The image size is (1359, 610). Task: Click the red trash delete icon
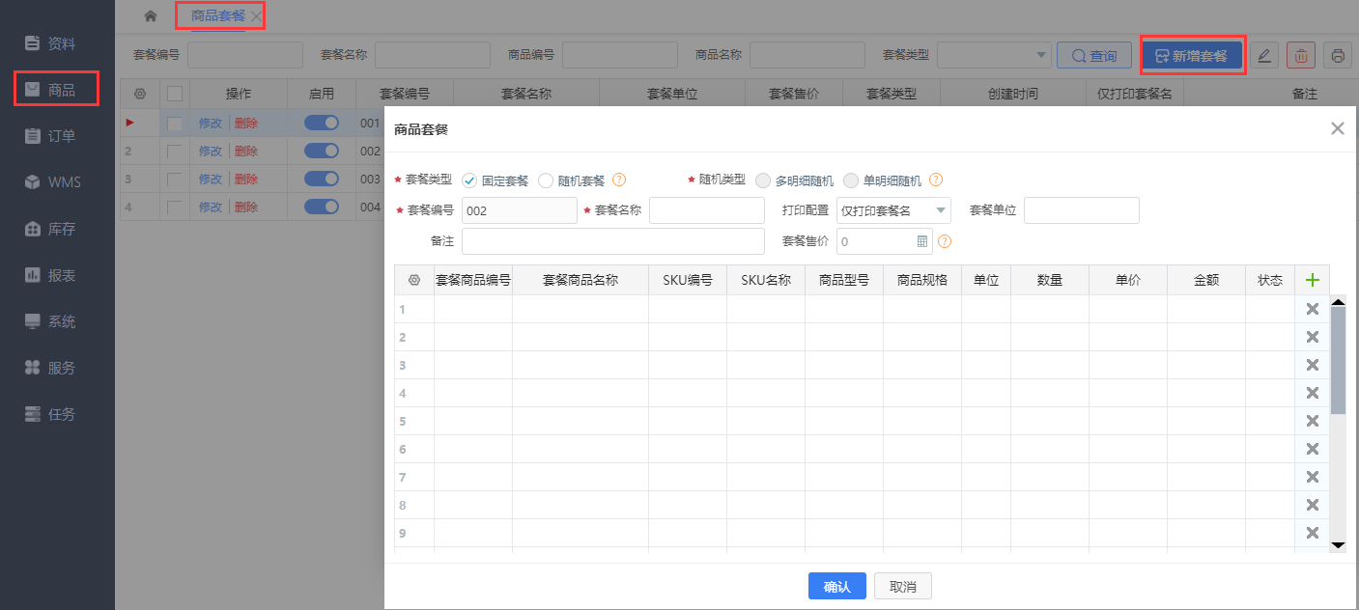(1301, 56)
